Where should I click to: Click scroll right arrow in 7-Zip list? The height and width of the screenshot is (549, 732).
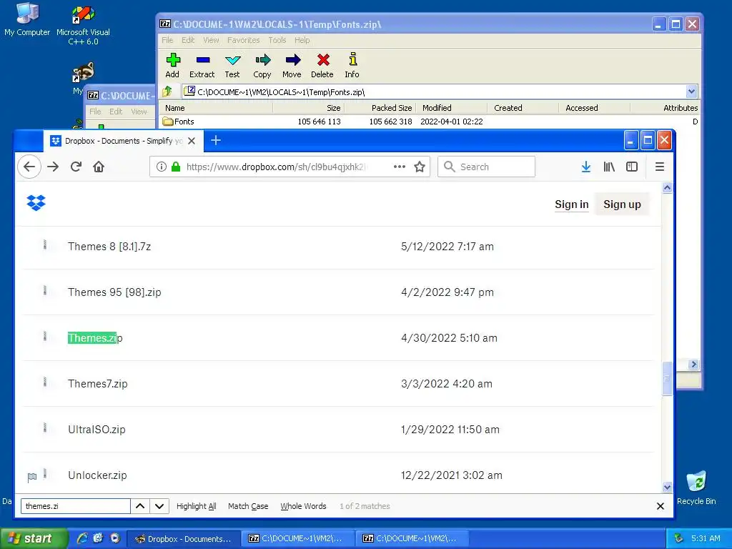coord(693,364)
